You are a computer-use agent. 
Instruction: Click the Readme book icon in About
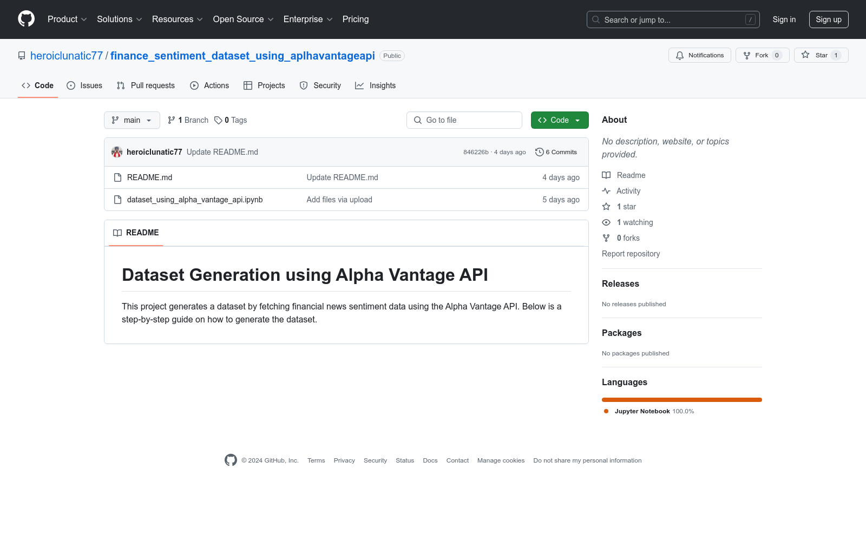point(606,175)
